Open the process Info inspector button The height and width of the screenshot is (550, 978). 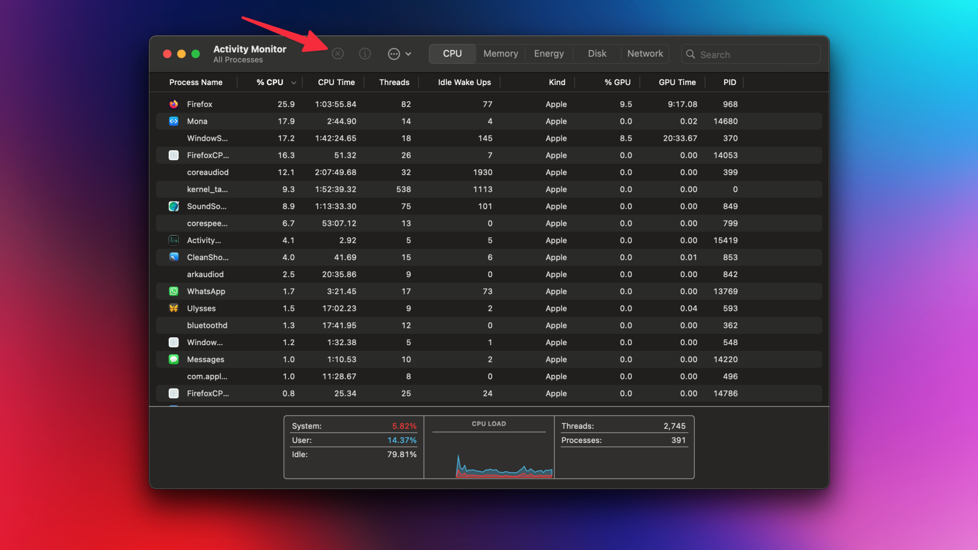[x=365, y=54]
